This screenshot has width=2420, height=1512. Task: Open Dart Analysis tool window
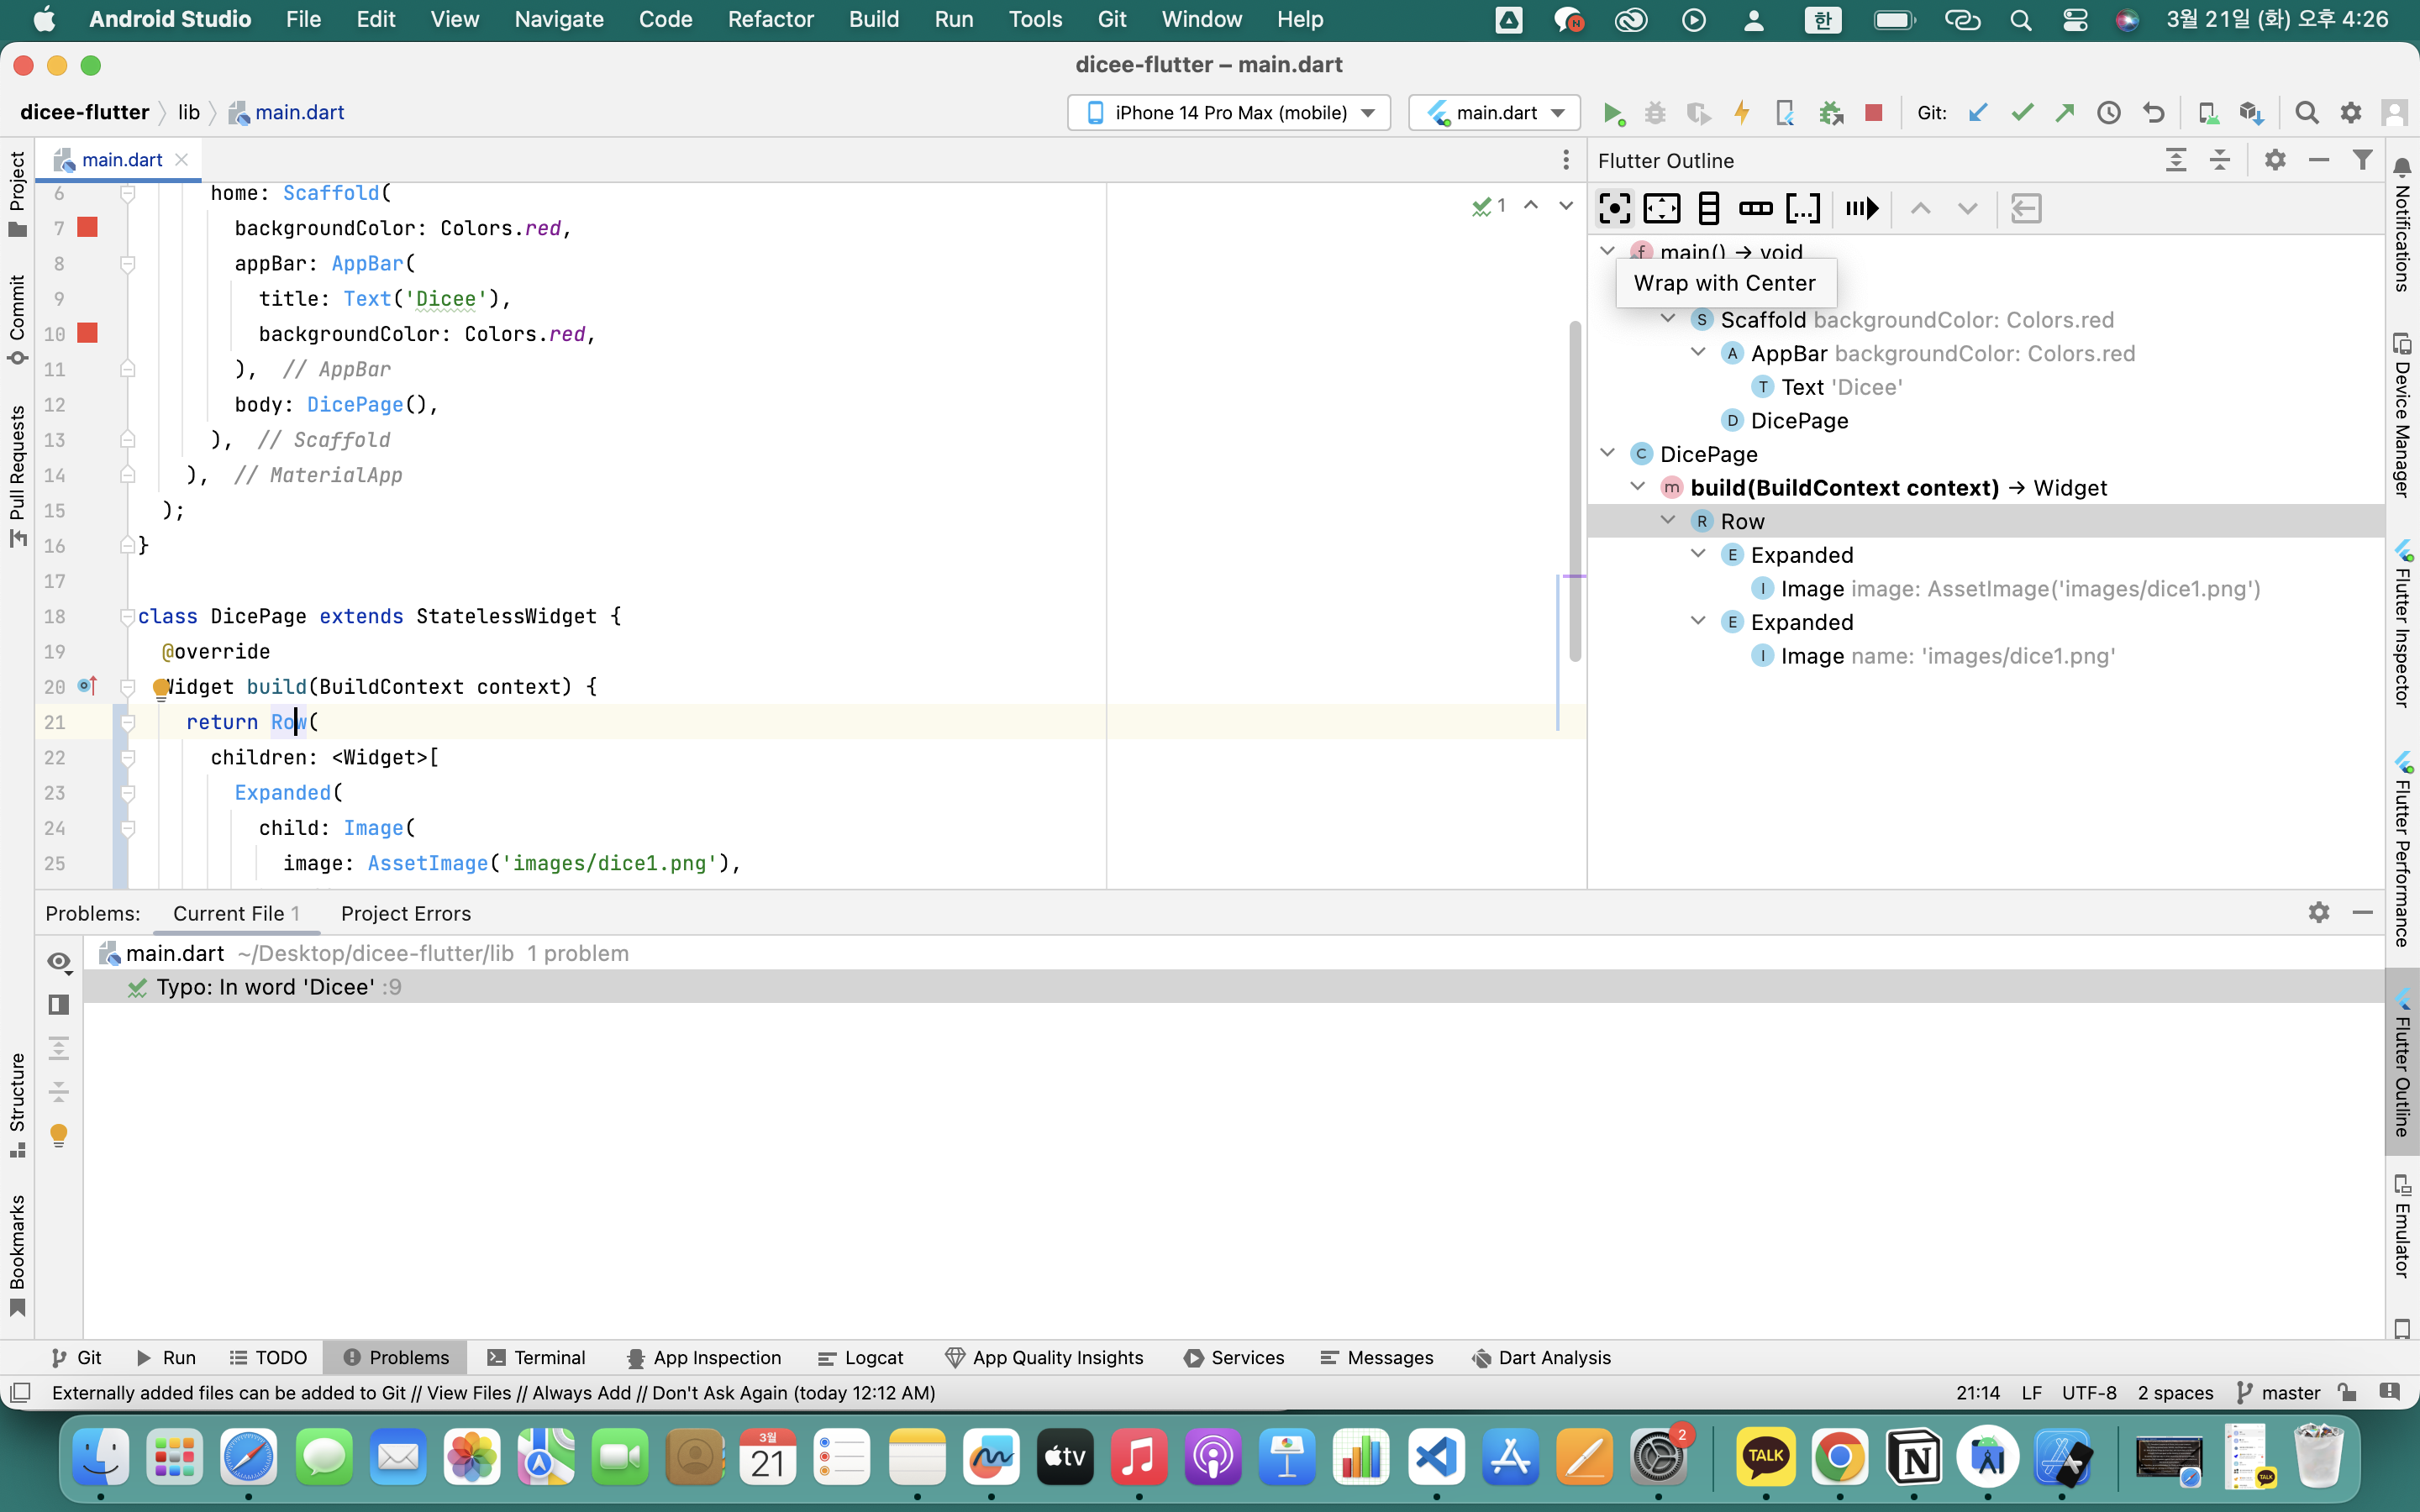tap(1541, 1357)
